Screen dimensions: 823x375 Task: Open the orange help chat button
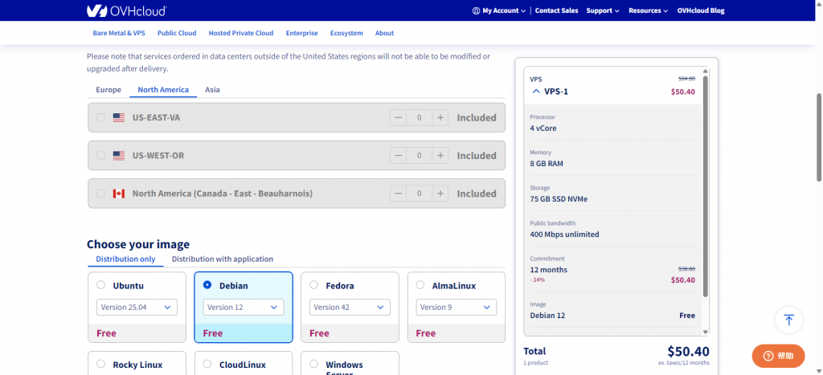tap(778, 356)
